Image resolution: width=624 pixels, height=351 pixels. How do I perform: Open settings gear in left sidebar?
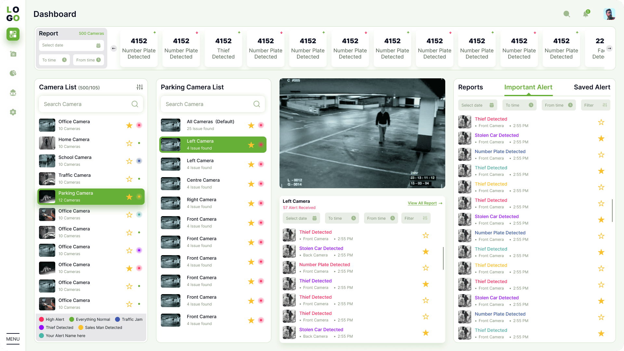[13, 112]
